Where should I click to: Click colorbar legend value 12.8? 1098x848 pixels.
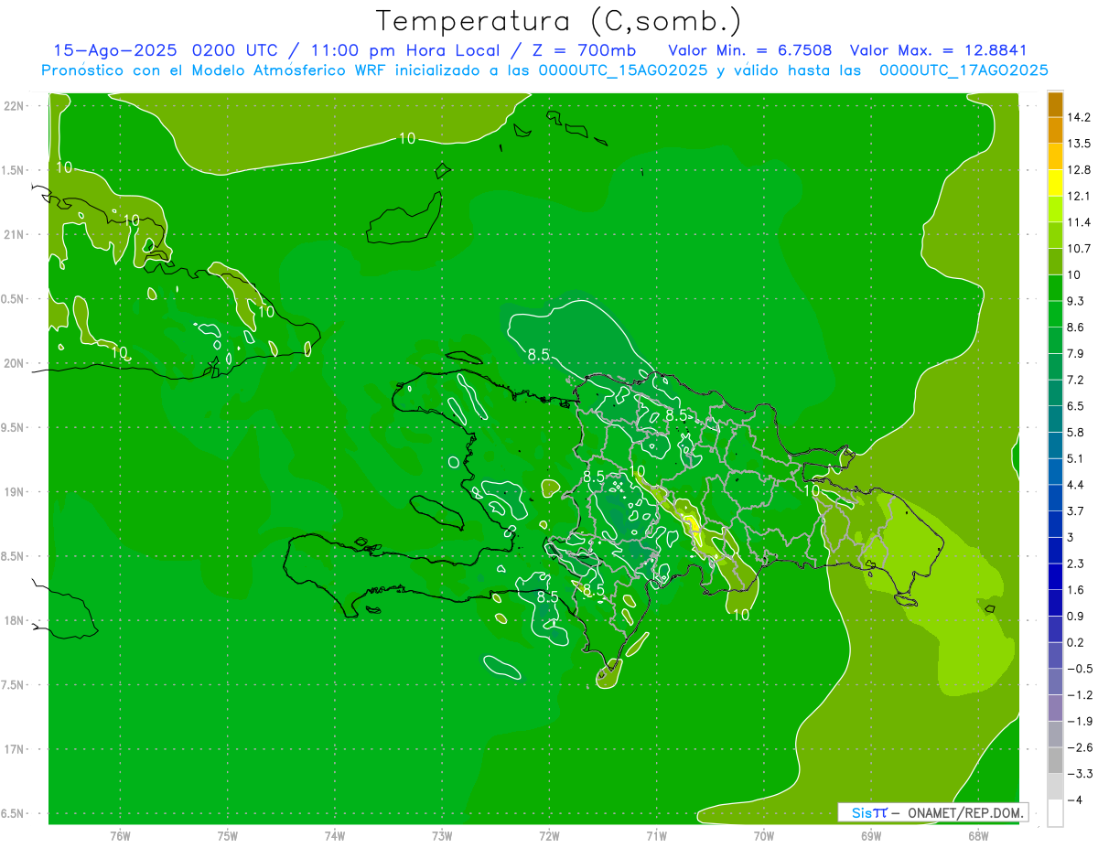point(1081,170)
